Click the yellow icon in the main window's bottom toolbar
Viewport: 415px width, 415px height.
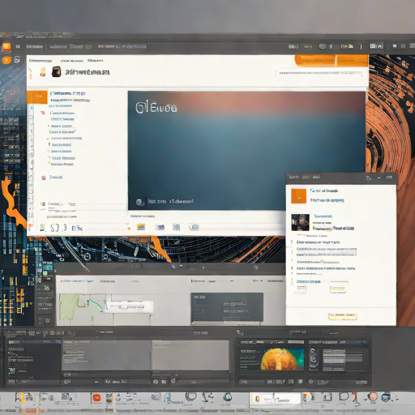point(141,227)
